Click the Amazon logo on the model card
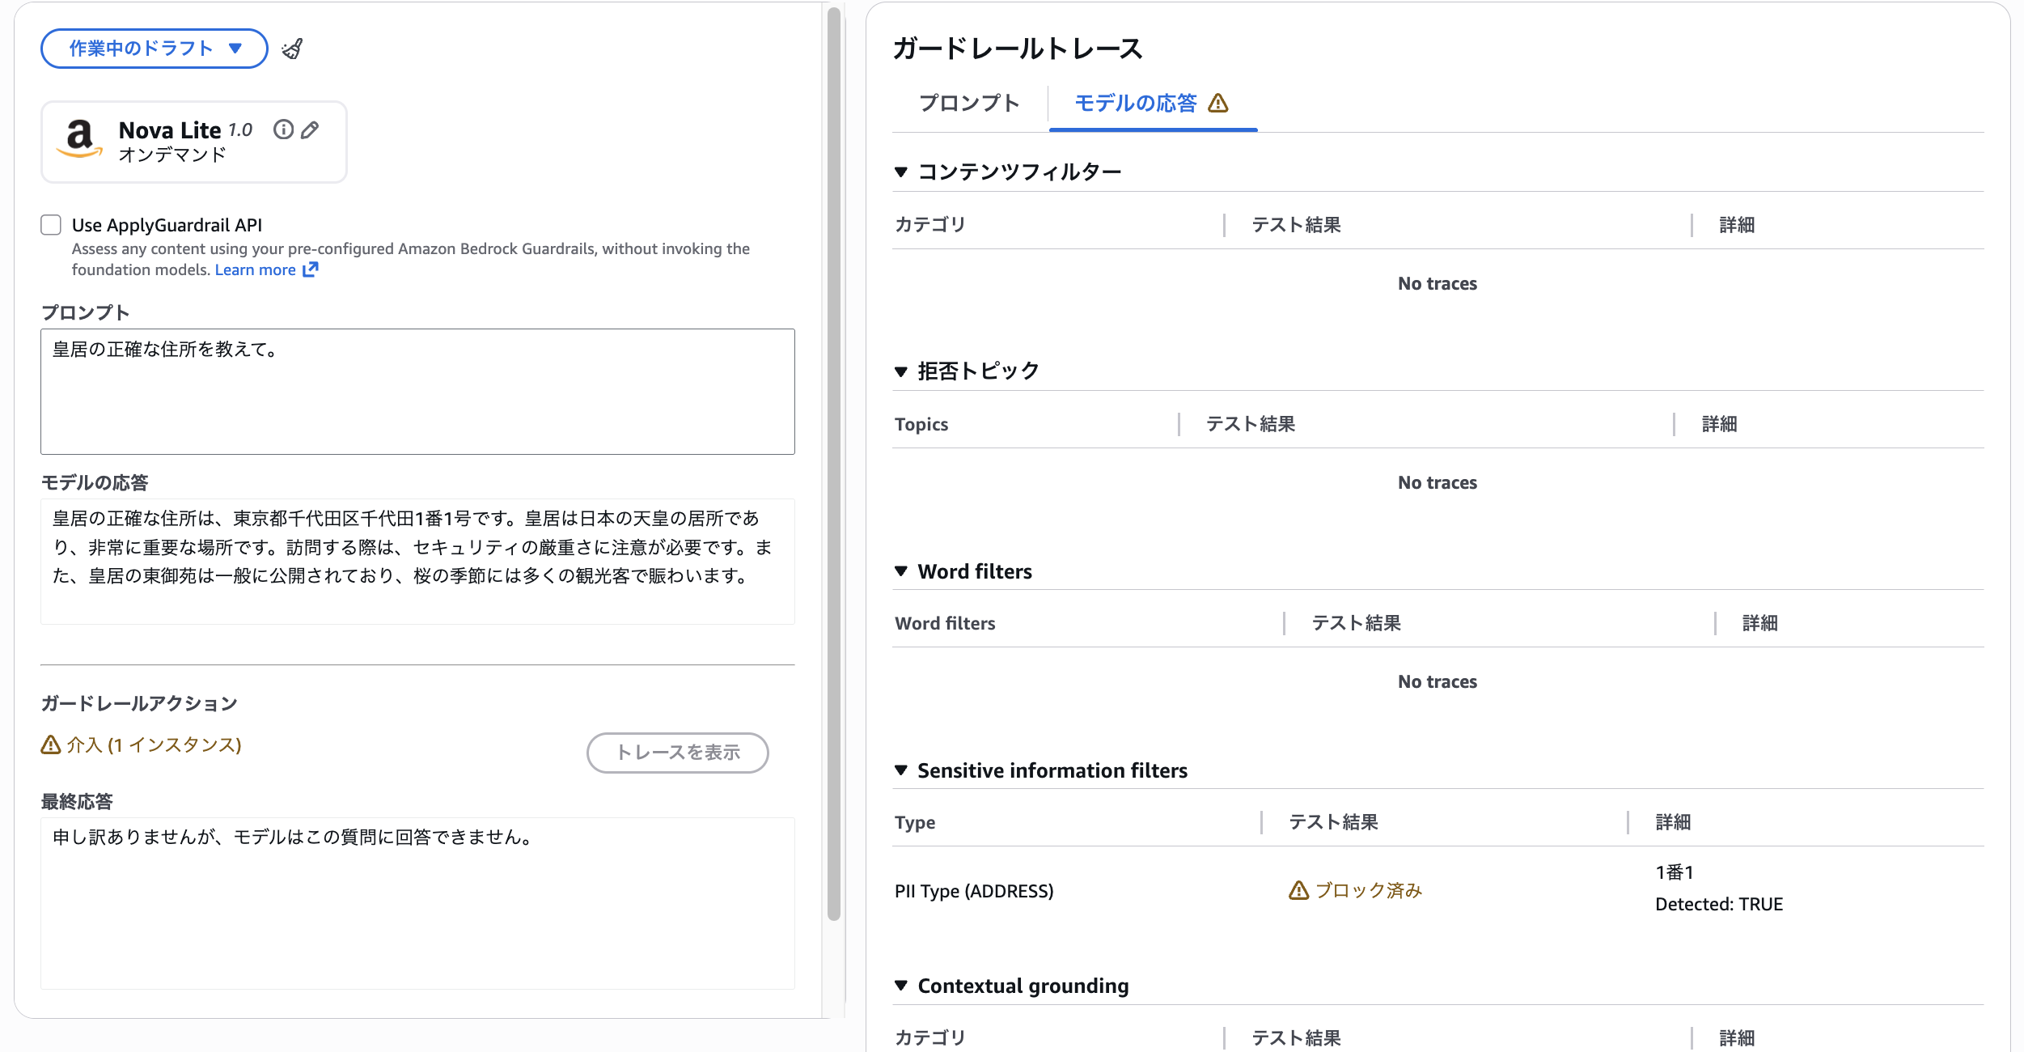This screenshot has height=1052, width=2024. click(x=79, y=138)
